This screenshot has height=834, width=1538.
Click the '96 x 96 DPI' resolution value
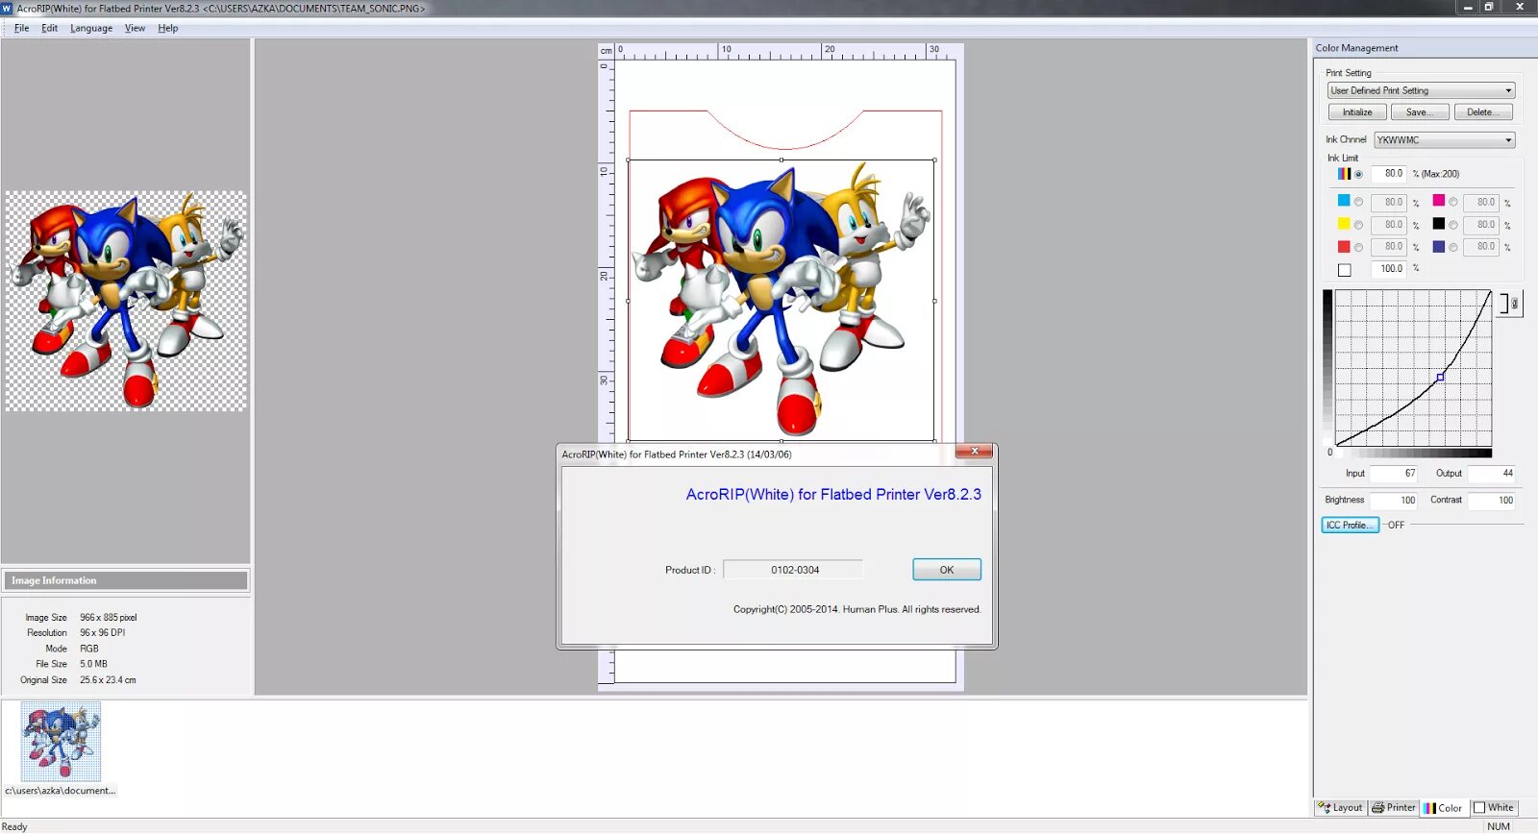[102, 633]
